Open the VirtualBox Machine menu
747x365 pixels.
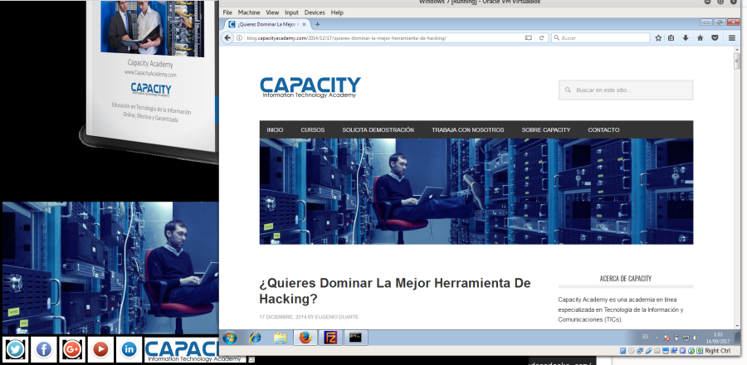point(248,13)
